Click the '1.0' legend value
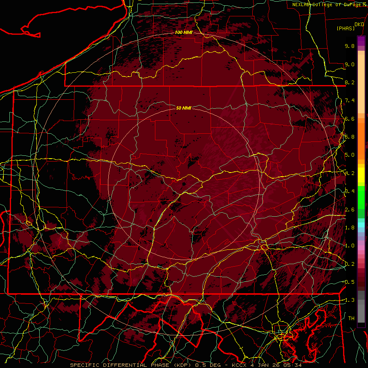The height and width of the screenshot is (368, 368). (350, 246)
